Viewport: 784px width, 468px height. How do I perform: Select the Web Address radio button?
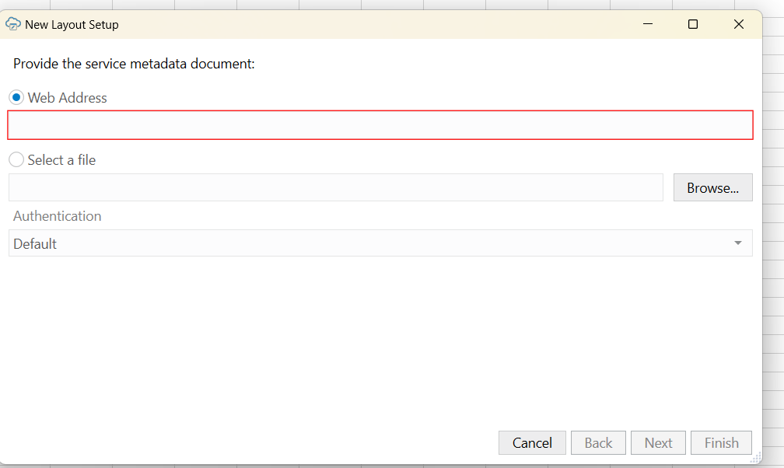(16, 98)
